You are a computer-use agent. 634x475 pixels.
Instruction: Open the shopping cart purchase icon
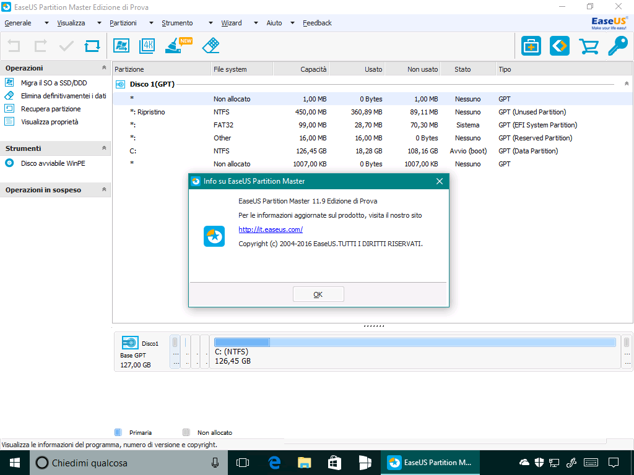click(589, 46)
